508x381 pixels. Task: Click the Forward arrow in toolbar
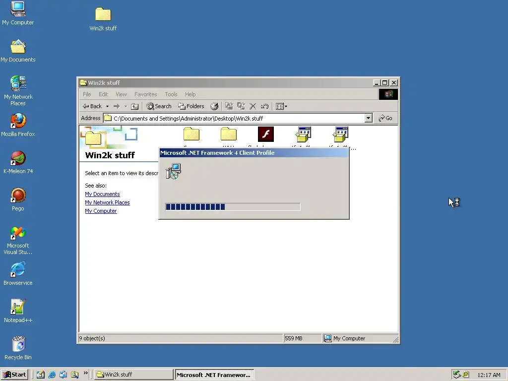point(117,106)
